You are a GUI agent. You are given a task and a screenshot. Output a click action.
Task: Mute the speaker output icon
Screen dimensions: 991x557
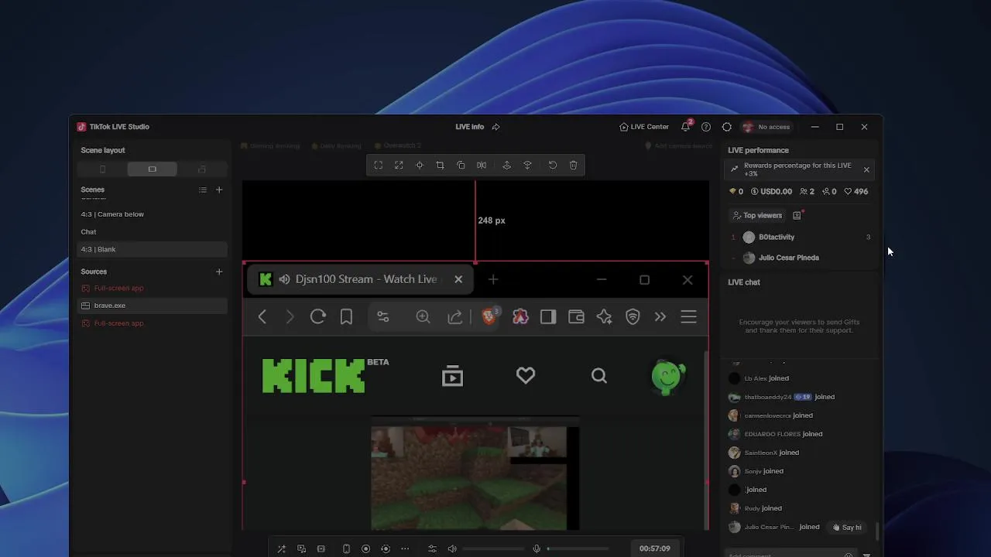452,548
